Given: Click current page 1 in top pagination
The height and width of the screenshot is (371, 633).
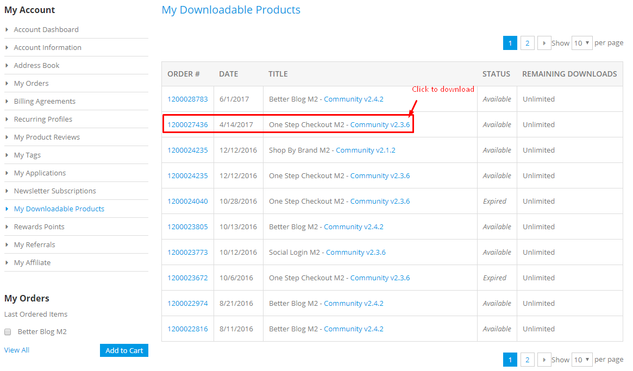Looking at the screenshot, I should [510, 43].
